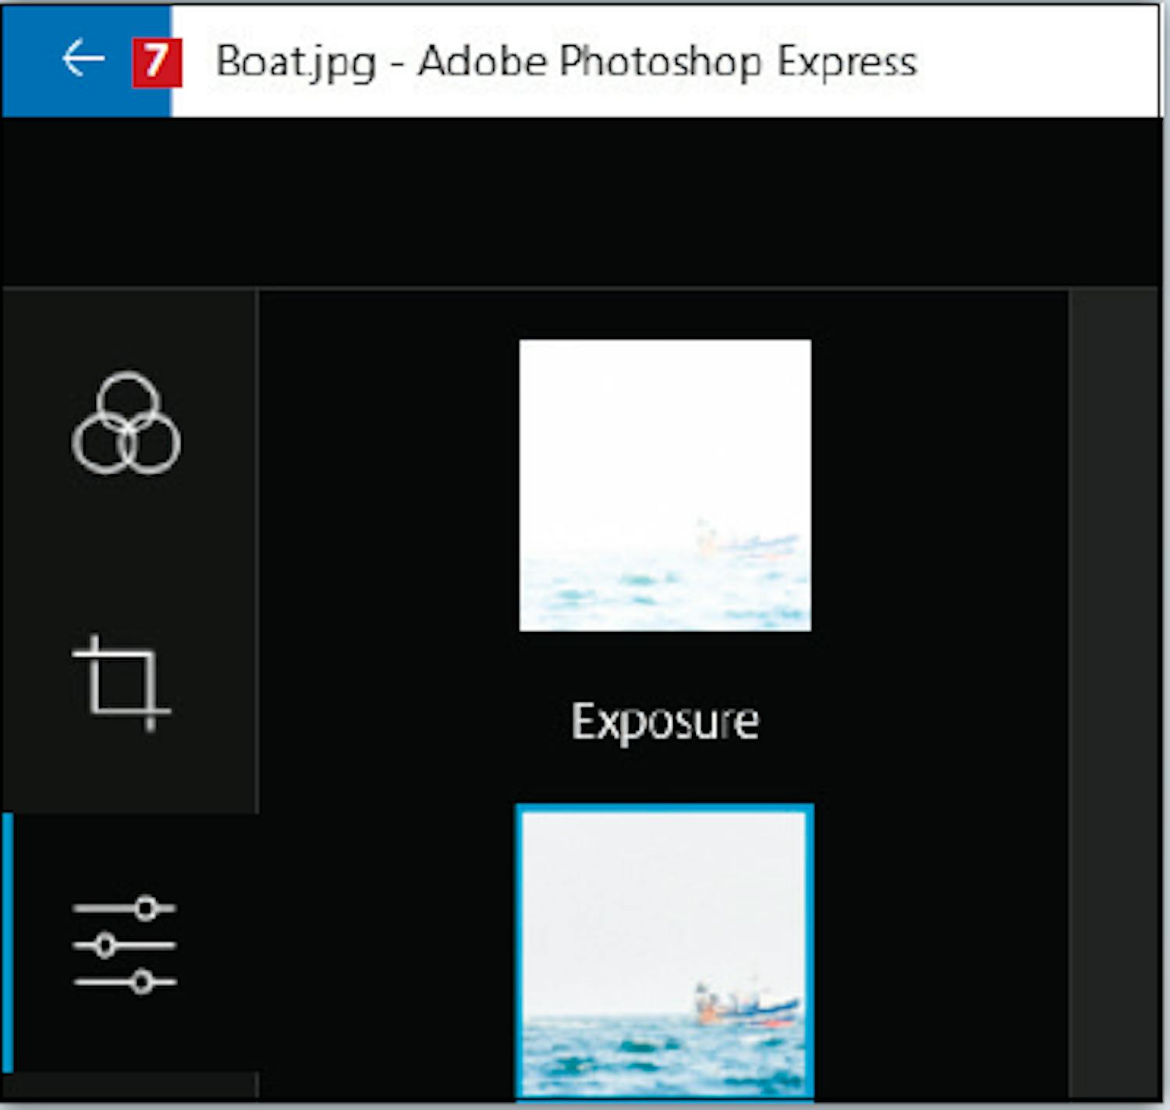The image size is (1170, 1110).
Task: Click the faded boat in Exposure preview
Action: pyautogui.click(x=745, y=540)
